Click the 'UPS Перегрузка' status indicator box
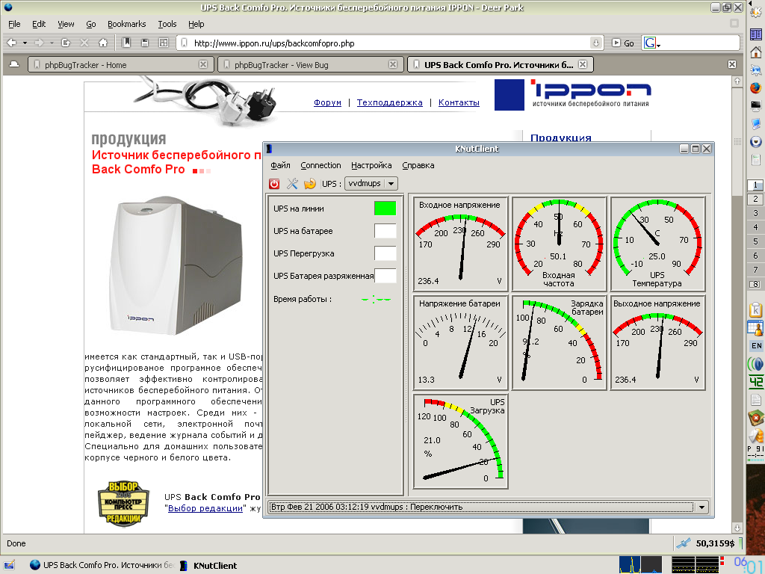The image size is (765, 574). [x=385, y=253]
